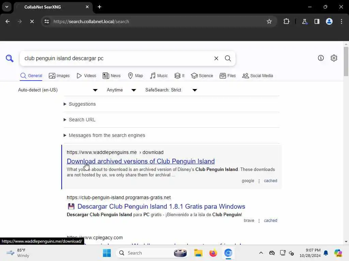Viewport: 349px width, 261px height.
Task: Open search preferences gear icon
Action: point(334,58)
